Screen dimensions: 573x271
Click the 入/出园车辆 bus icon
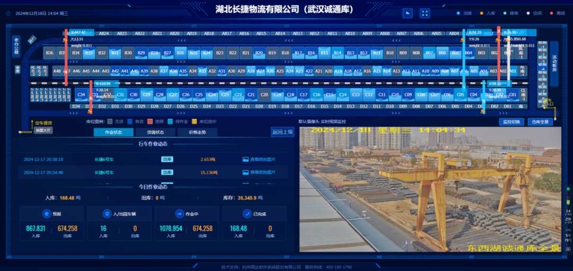(x=108, y=214)
